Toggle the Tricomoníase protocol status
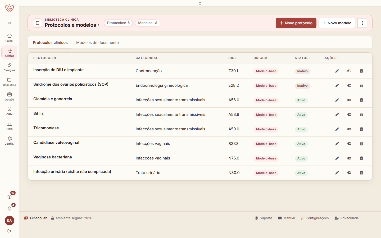 (349, 129)
